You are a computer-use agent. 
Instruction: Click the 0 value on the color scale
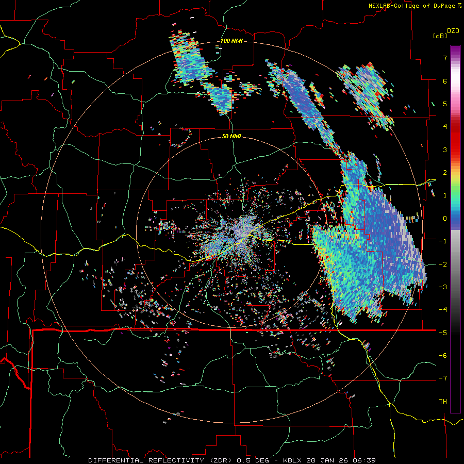[x=445, y=219]
